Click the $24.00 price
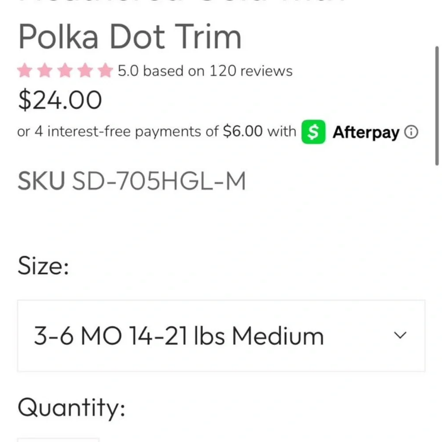The width and height of the screenshot is (442, 442). tap(60, 100)
